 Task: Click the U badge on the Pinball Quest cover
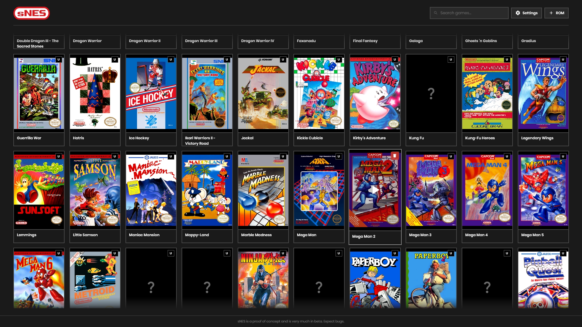point(563,253)
